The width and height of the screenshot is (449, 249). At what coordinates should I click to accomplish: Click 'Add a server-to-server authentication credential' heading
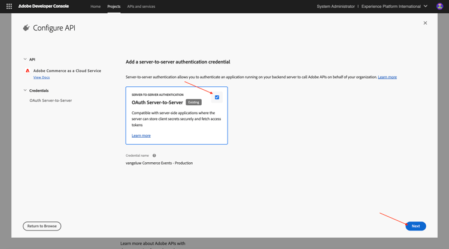coord(178,62)
